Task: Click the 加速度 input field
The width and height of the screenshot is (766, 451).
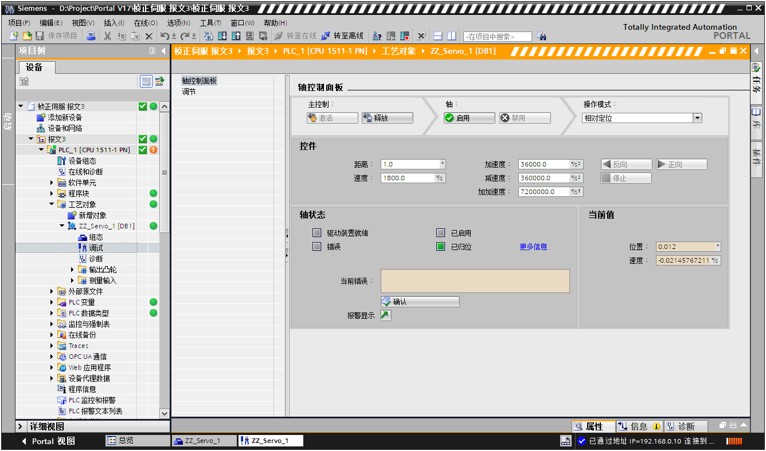Action: tap(544, 164)
